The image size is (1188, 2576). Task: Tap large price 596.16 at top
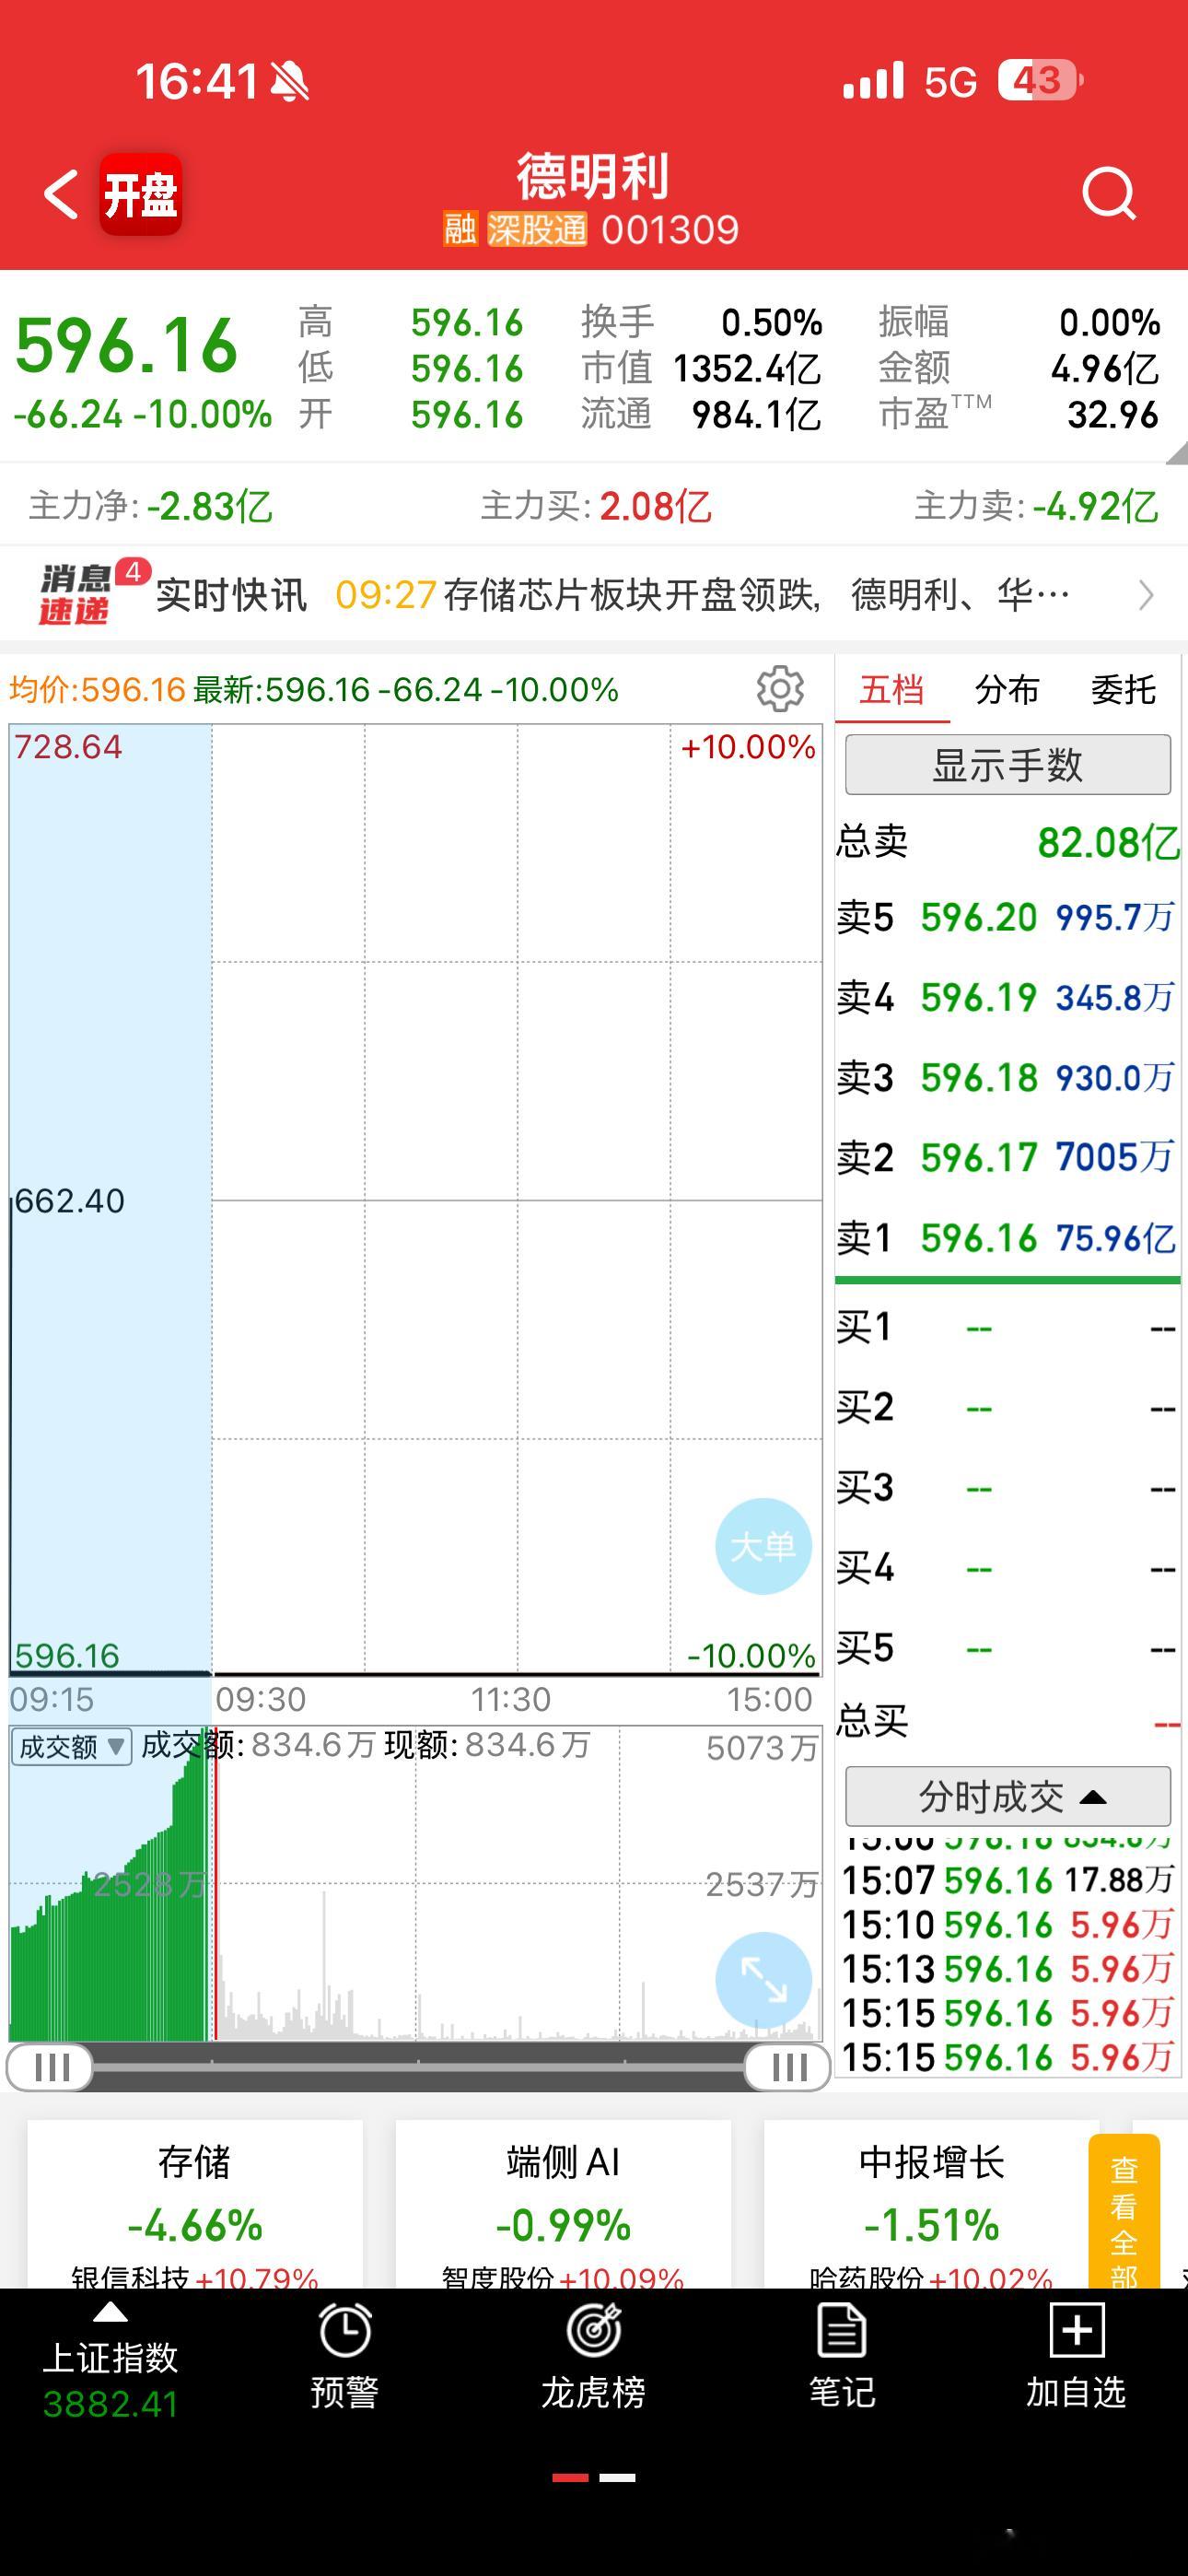click(126, 346)
